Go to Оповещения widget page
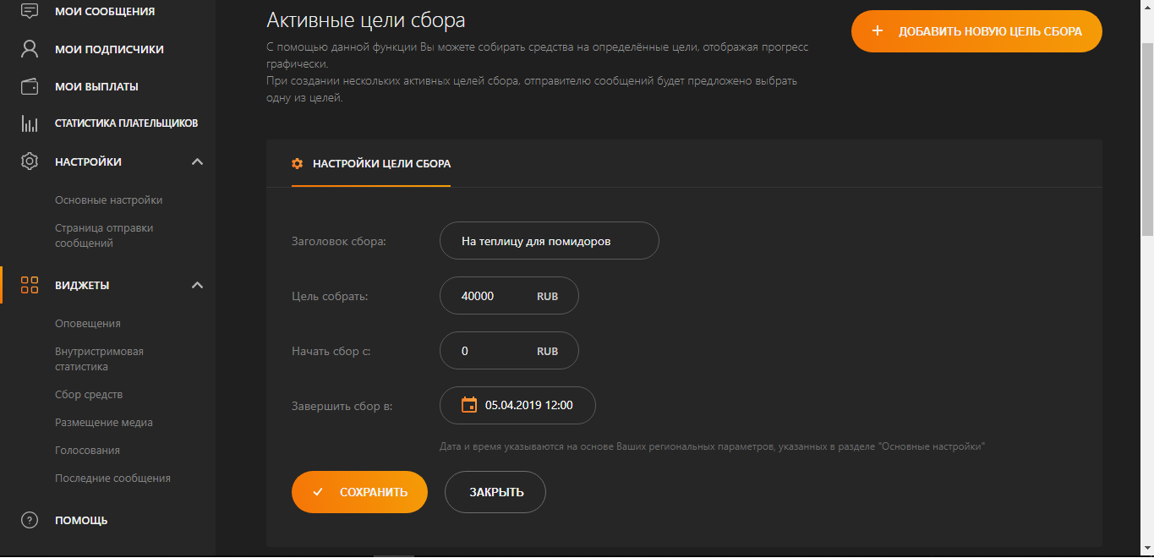The image size is (1154, 558). 88,324
